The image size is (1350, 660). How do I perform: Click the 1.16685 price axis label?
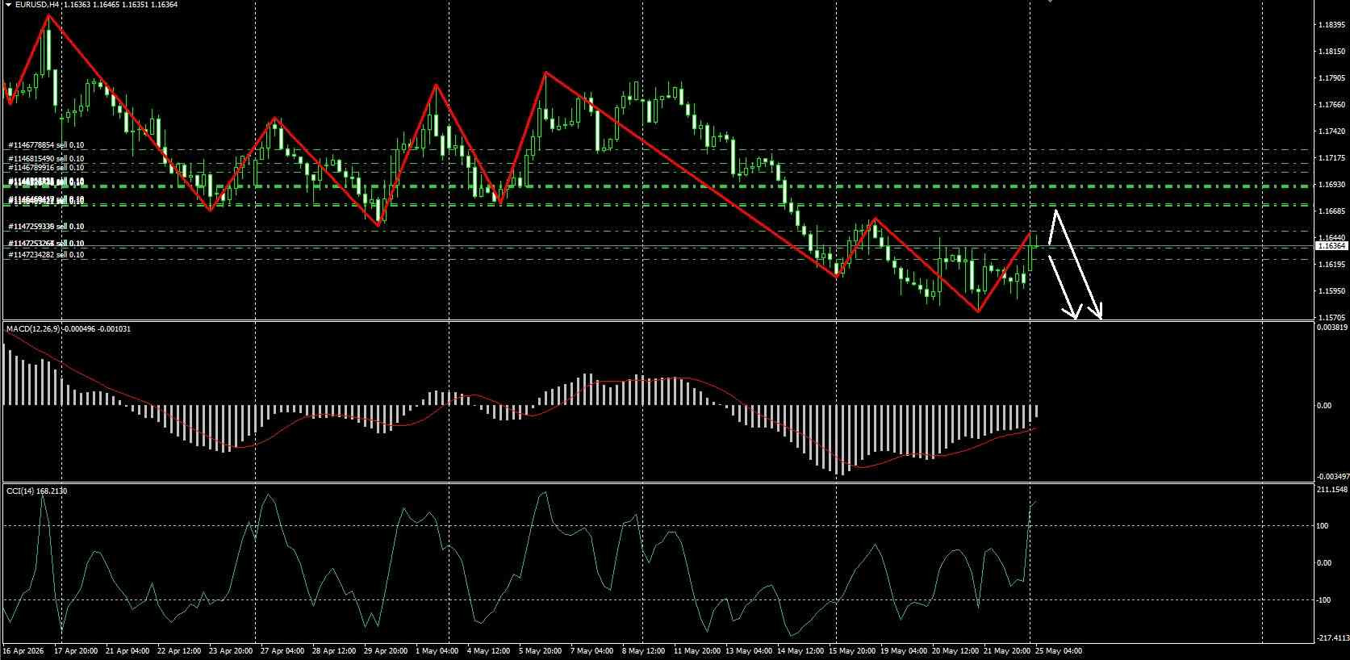click(x=1331, y=211)
